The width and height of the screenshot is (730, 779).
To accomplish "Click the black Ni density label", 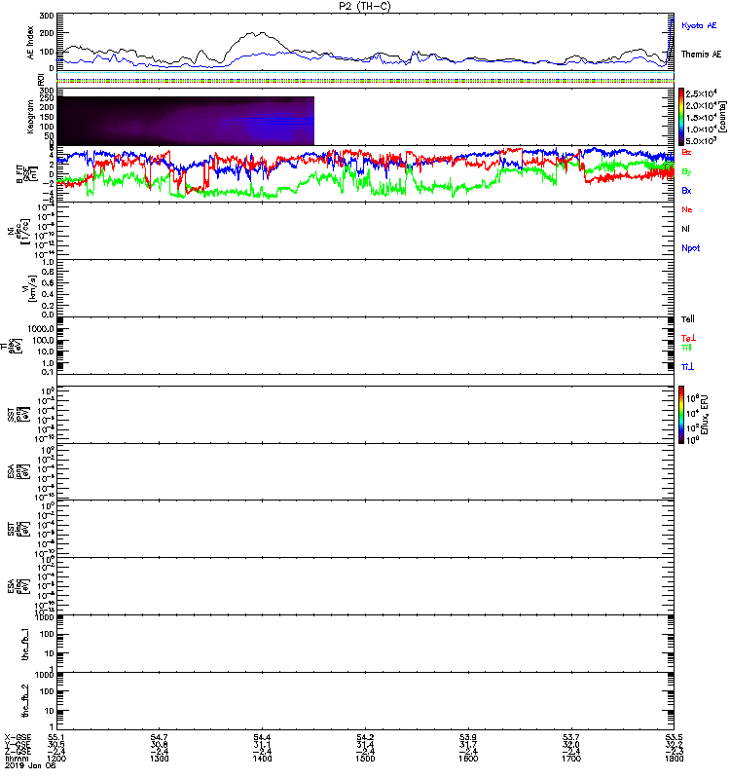I will [686, 230].
